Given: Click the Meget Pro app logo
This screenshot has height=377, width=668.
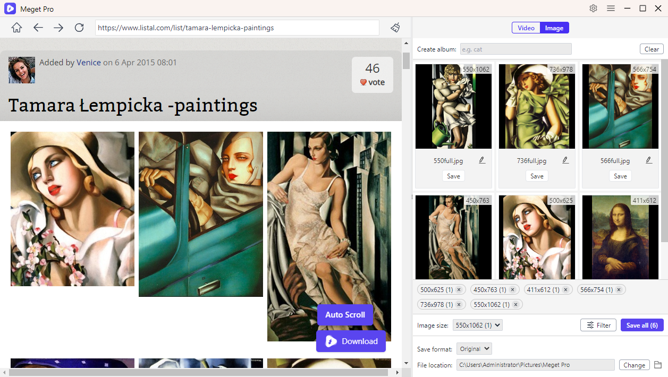Looking at the screenshot, I should pyautogui.click(x=10, y=8).
